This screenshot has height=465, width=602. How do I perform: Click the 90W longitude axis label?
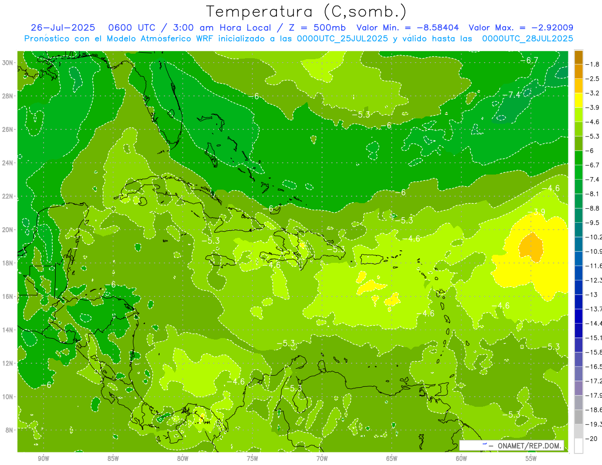[x=43, y=458]
